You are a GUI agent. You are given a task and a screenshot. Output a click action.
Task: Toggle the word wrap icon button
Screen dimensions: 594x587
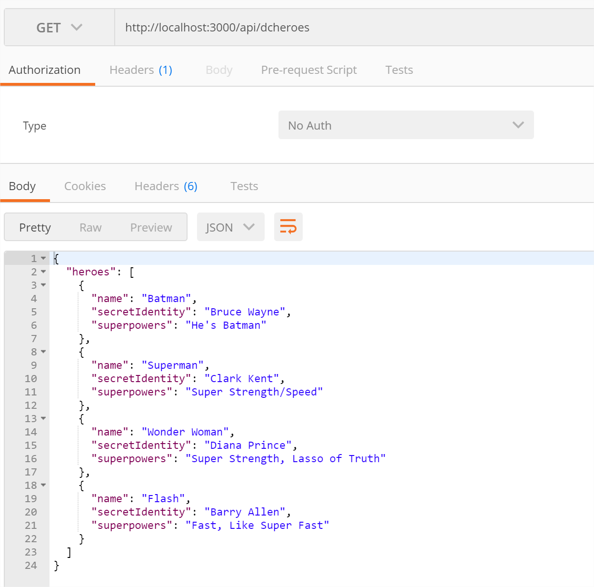[x=288, y=227]
